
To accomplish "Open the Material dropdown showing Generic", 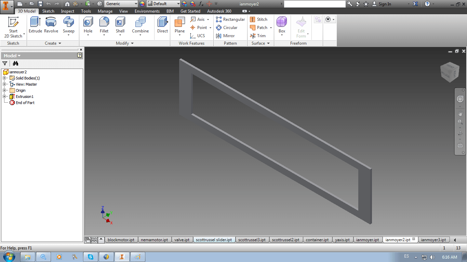I will pyautogui.click(x=121, y=4).
